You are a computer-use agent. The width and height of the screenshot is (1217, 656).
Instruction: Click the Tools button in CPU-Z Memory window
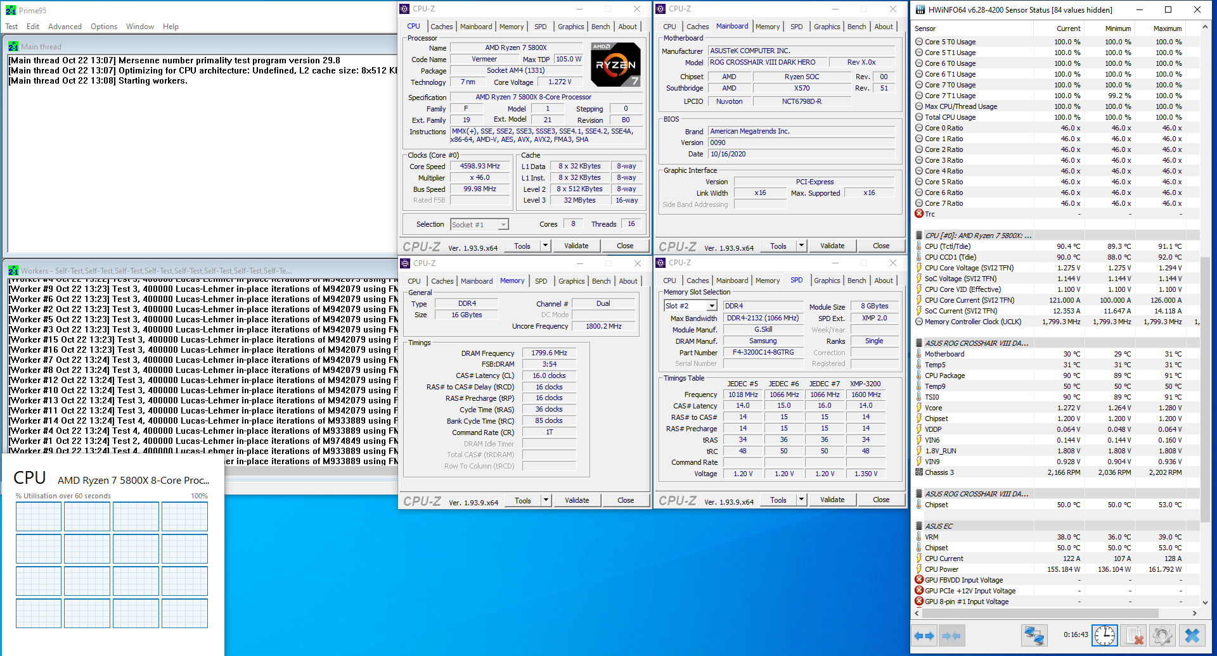tap(524, 500)
